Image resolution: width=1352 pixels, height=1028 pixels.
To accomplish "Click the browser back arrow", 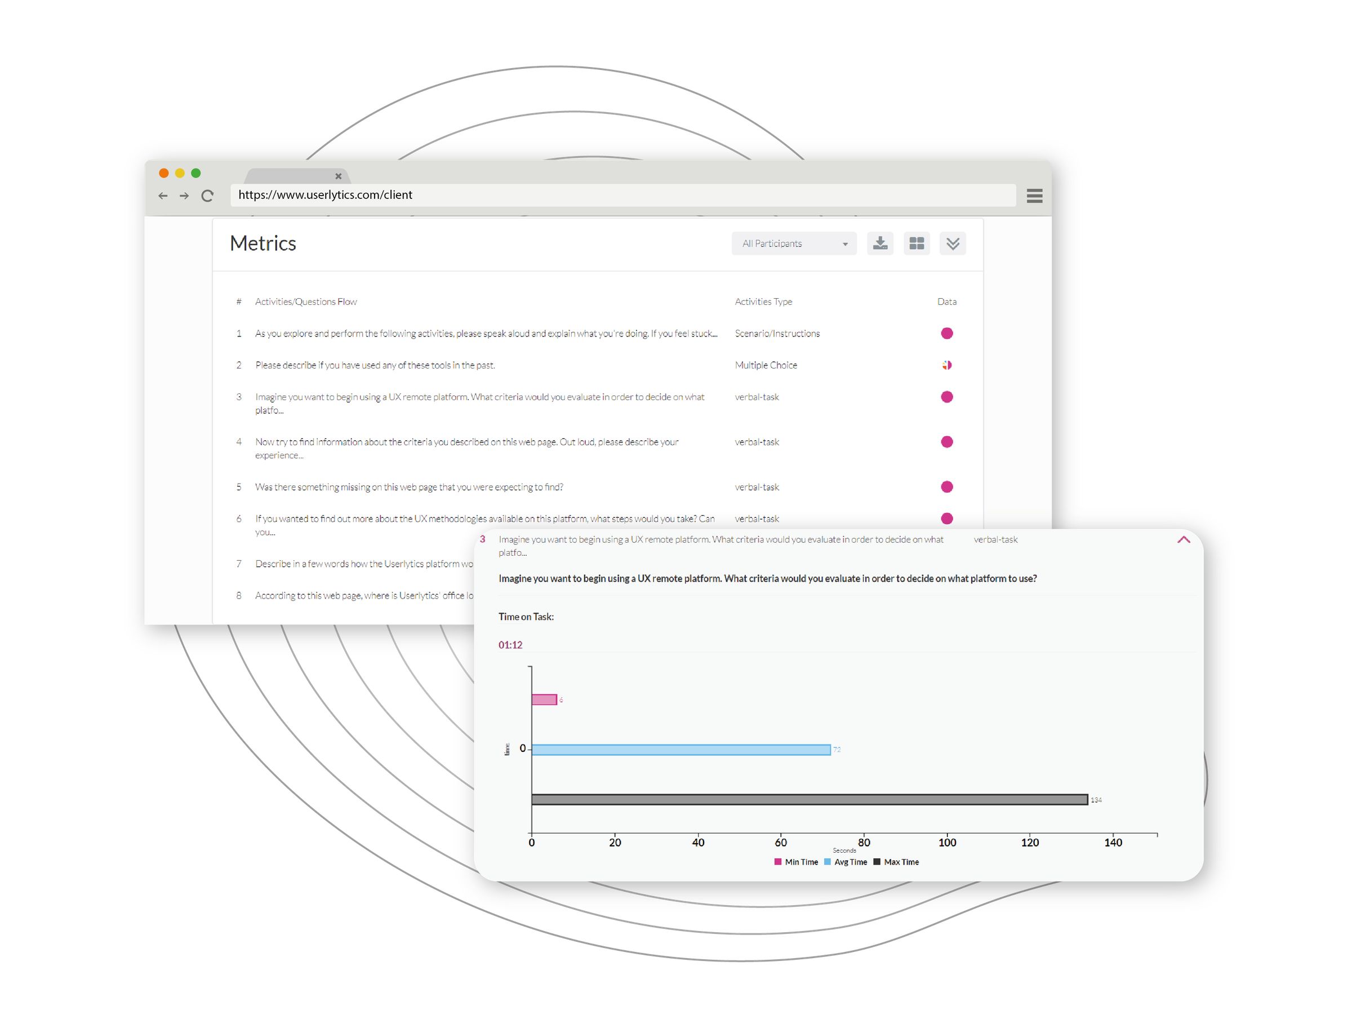I will pos(163,195).
